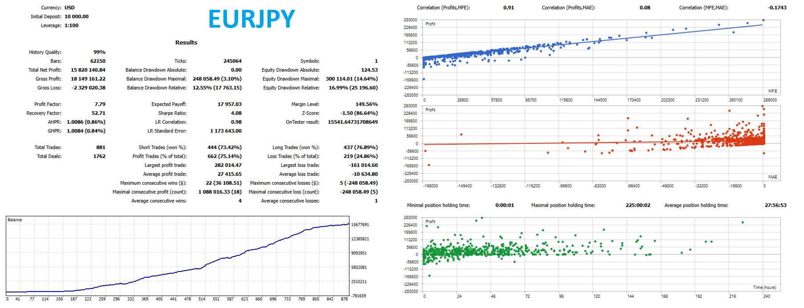Select Equity Drawdown Absolute value 124.53

(370, 70)
